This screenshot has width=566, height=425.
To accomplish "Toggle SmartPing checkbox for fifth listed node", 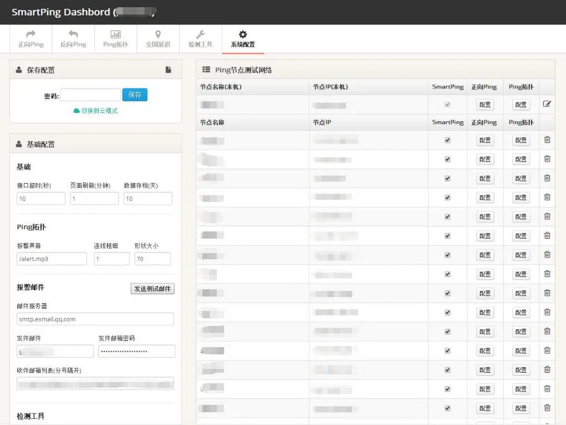I will click(448, 216).
